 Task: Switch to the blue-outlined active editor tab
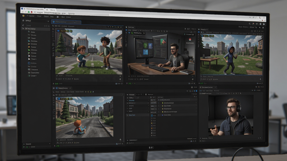66,22
